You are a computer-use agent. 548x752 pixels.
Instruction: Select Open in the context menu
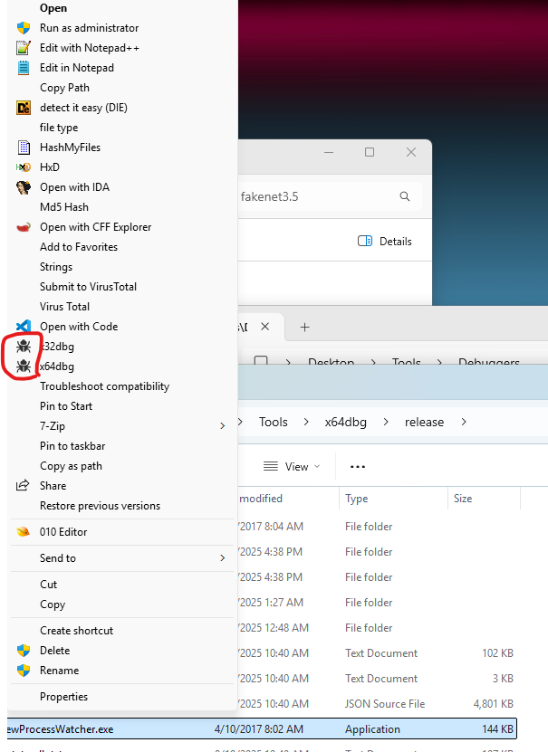53,8
